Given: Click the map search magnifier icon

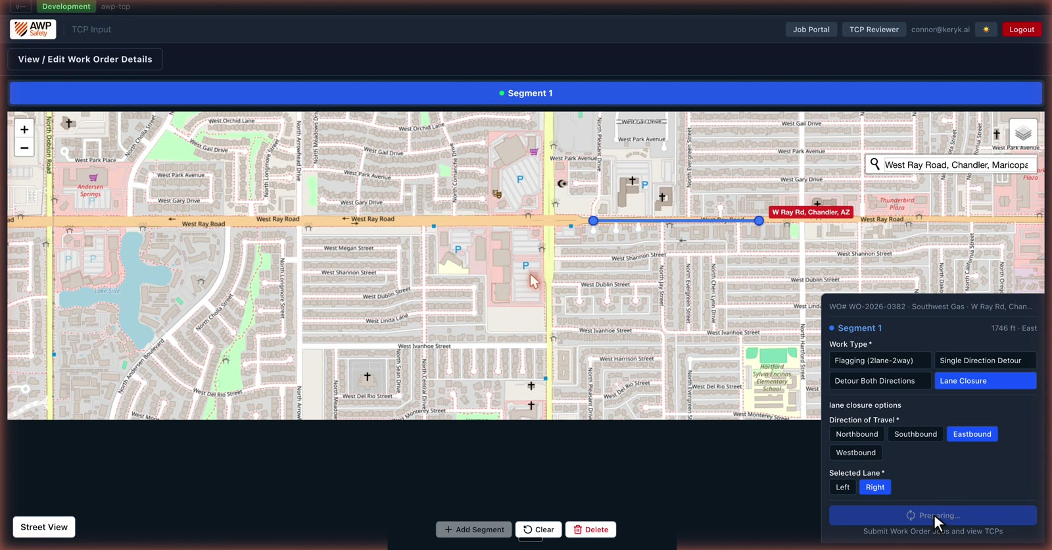Looking at the screenshot, I should (875, 164).
